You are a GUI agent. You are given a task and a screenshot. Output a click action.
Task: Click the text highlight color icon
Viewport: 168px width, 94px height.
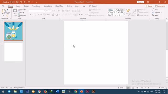tap(53, 15)
